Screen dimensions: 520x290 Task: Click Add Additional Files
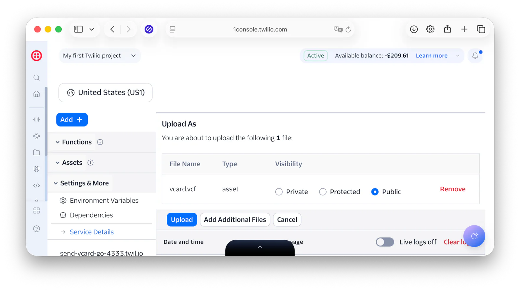pyautogui.click(x=235, y=220)
